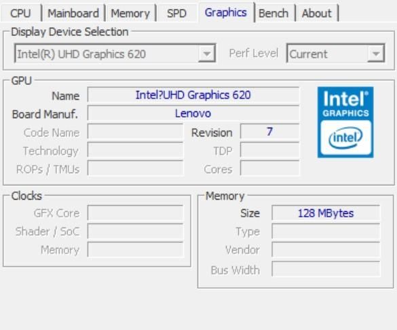The image size is (397, 330).
Task: Click the Display Device Selection group title
Action: coord(70,32)
